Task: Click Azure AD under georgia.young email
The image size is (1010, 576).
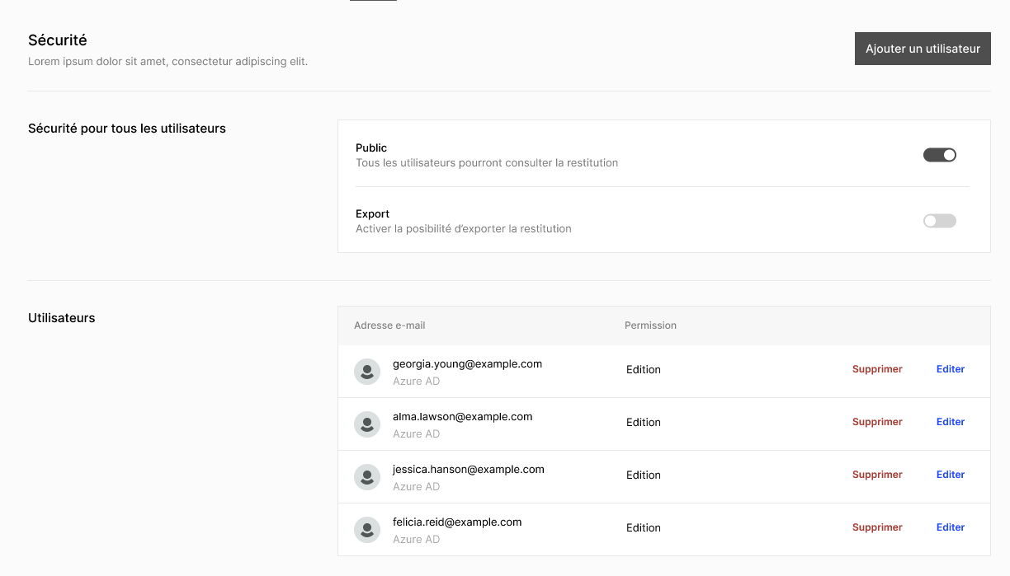Action: click(416, 382)
